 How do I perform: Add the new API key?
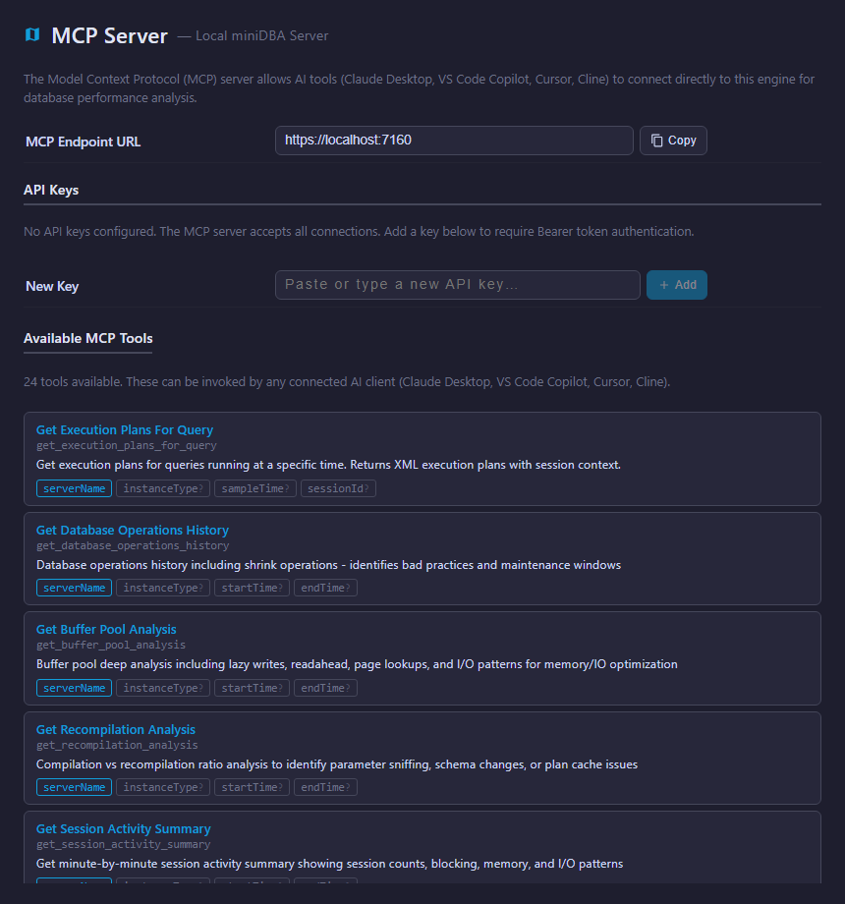[677, 285]
